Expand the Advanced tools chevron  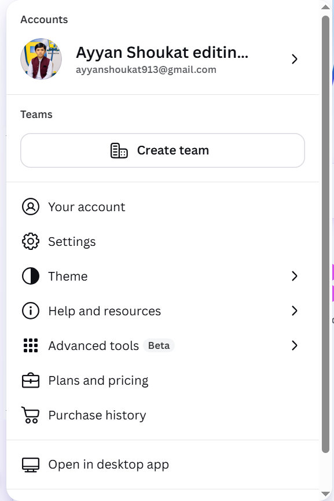(x=295, y=345)
